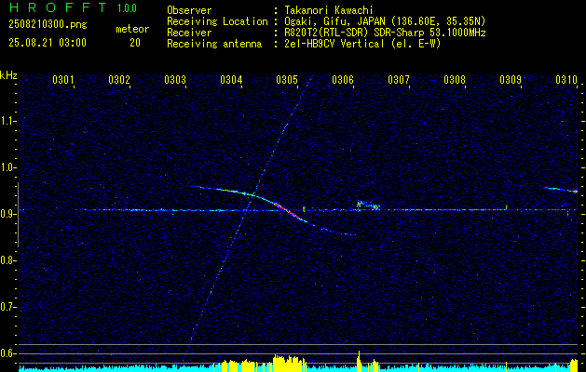Click the tall yellow power spike below 0306
This screenshot has height=372, width=586.
point(359,361)
